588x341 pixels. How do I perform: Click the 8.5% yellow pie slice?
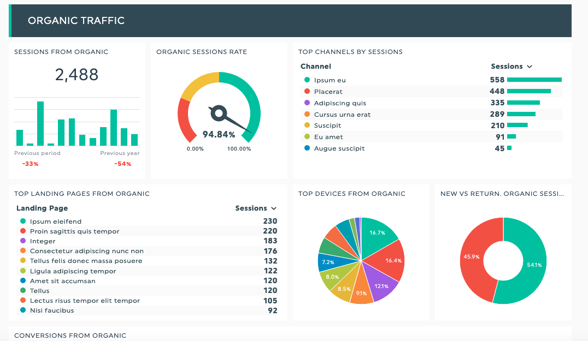point(344,288)
